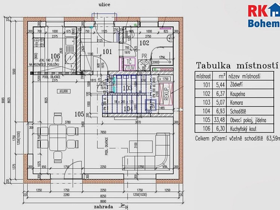Click room number 103 inside the floor plan
This screenshot has height=210, width=280.
127,87
